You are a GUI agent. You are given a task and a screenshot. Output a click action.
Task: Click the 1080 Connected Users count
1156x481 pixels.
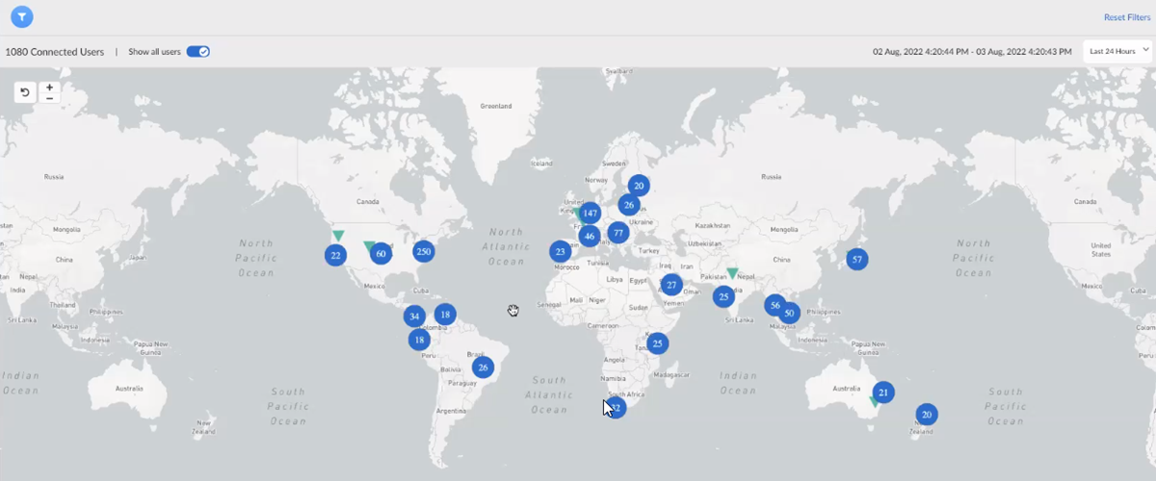coord(55,52)
